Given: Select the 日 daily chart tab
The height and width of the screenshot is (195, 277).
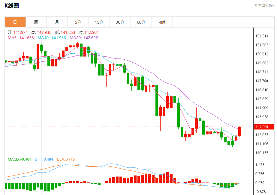Looking at the screenshot, I should click(15, 22).
